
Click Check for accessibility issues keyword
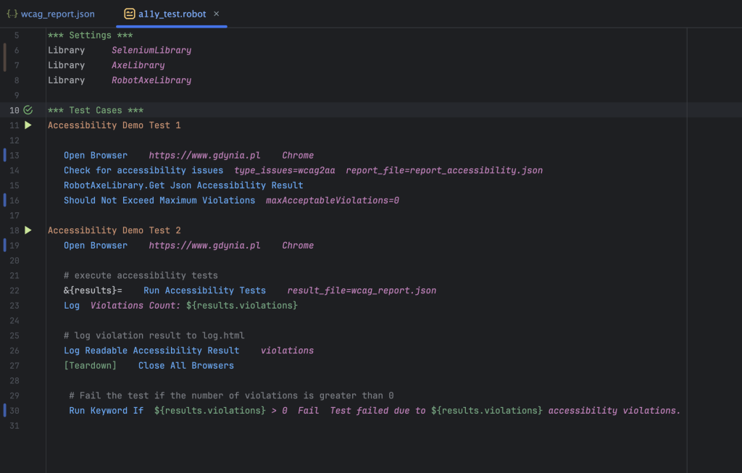(143, 170)
